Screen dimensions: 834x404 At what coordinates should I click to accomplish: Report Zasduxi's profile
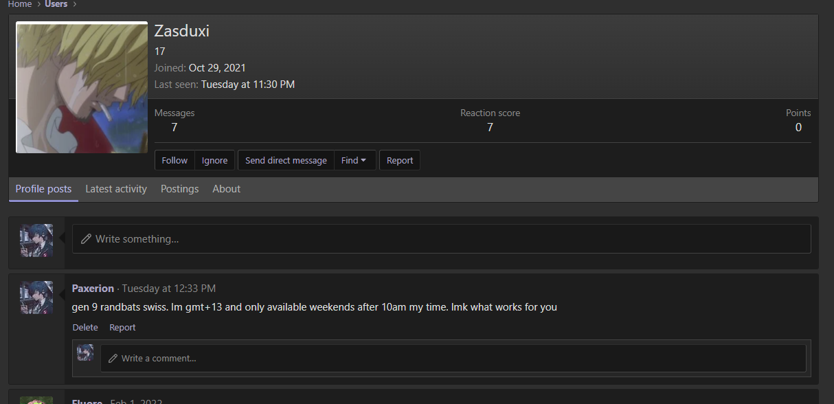pos(400,160)
